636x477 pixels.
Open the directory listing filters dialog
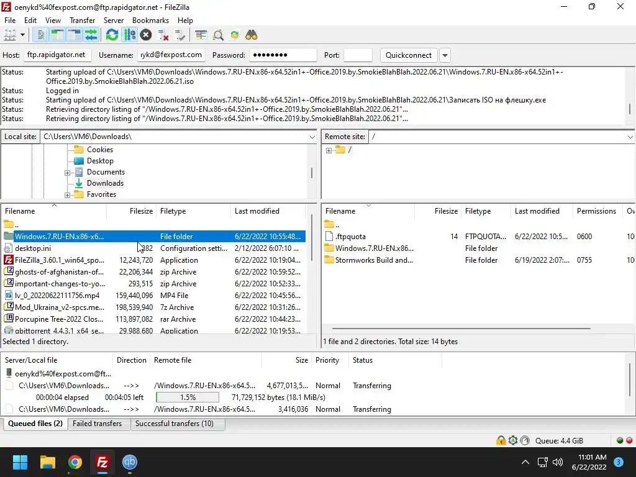pyautogui.click(x=201, y=35)
